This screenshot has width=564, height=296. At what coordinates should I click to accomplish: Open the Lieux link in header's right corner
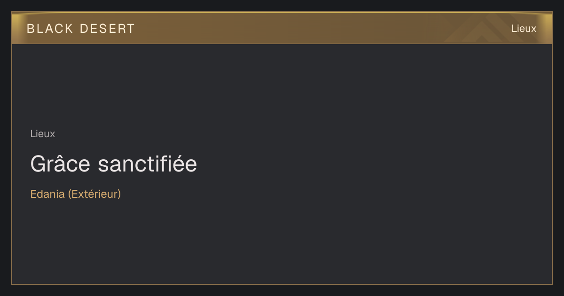coord(524,29)
